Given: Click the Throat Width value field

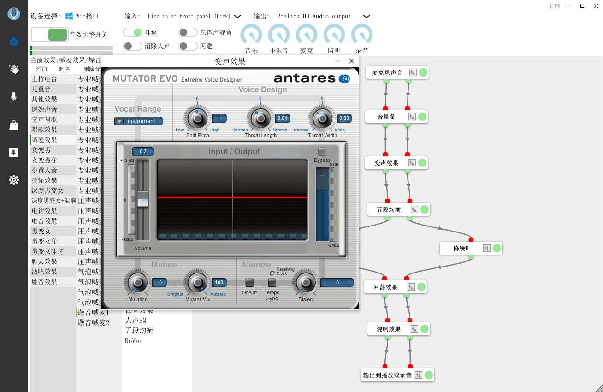Looking at the screenshot, I should pos(344,119).
